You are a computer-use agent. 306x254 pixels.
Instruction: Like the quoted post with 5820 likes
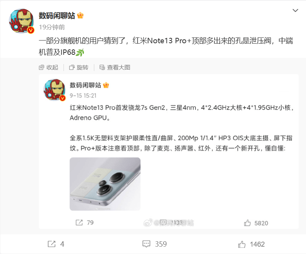(x=256, y=223)
